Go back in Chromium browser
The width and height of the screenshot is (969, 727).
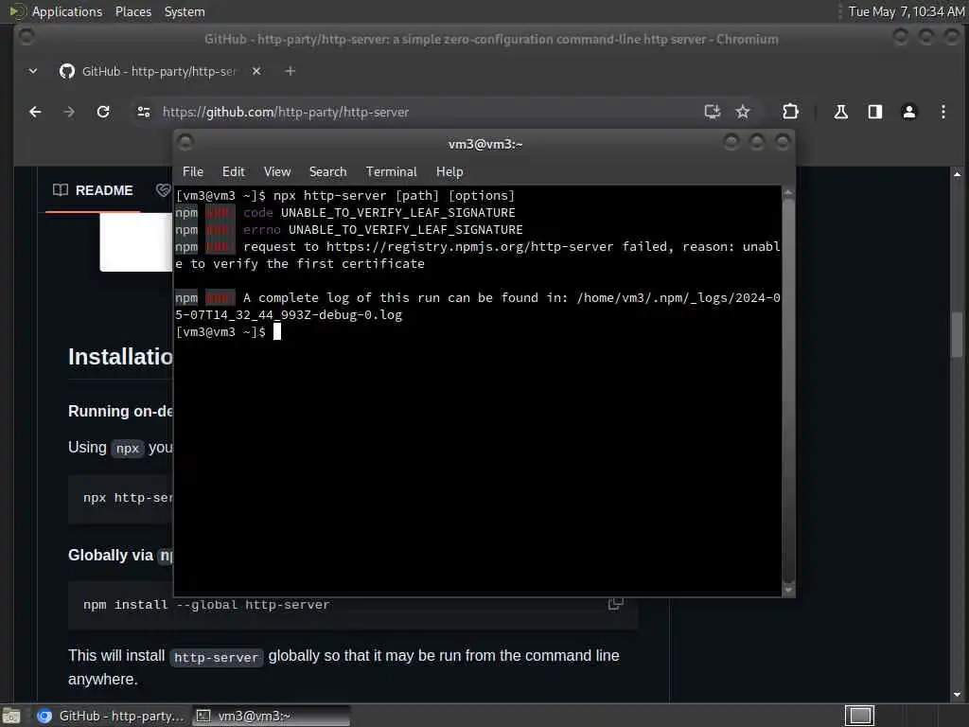click(x=35, y=112)
